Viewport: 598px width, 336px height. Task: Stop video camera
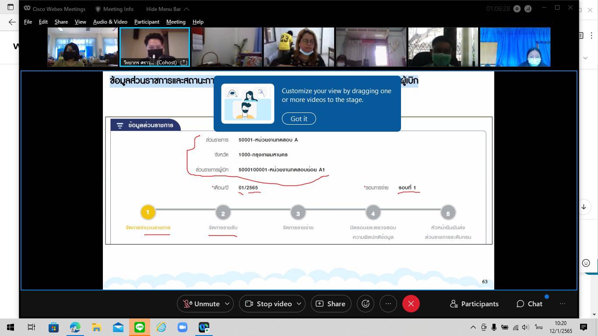pyautogui.click(x=268, y=304)
